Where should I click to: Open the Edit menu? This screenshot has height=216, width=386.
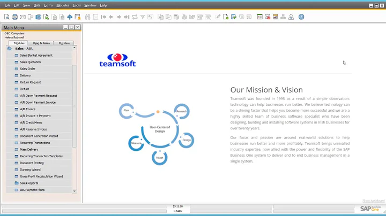17,5
